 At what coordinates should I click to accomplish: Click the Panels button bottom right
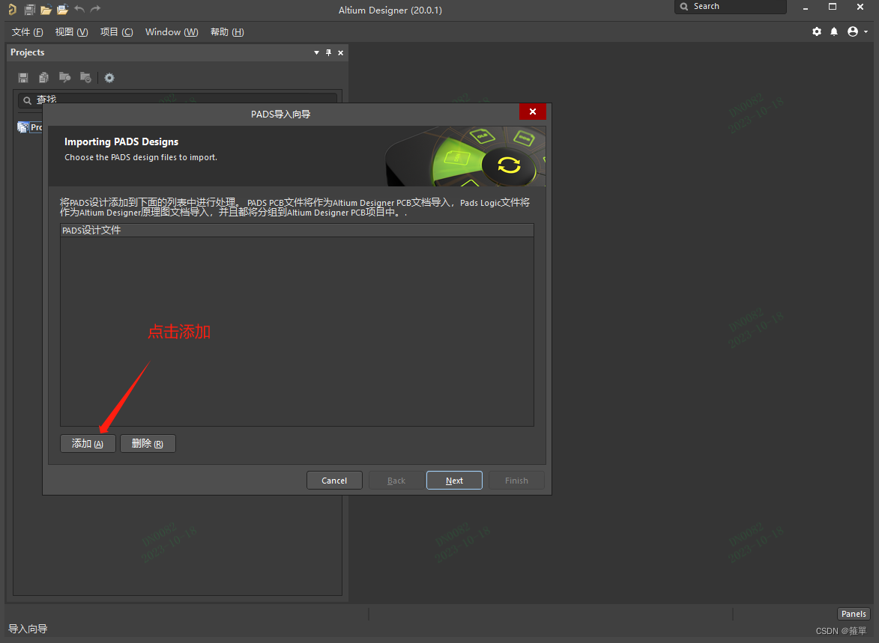[854, 613]
